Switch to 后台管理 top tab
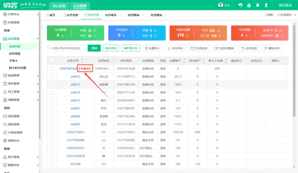This screenshot has width=298, height=173. point(80,6)
